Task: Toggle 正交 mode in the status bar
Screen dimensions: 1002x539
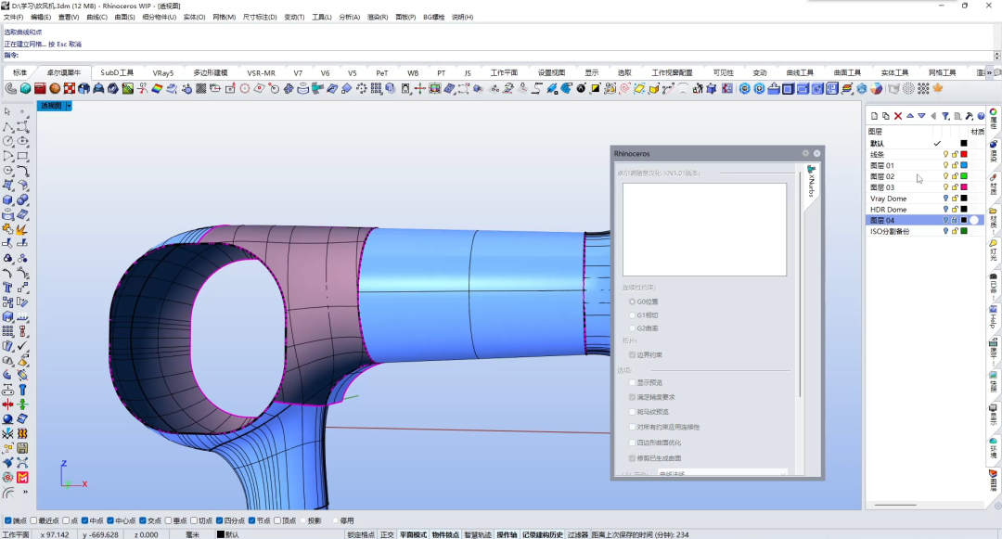Action: coord(387,534)
